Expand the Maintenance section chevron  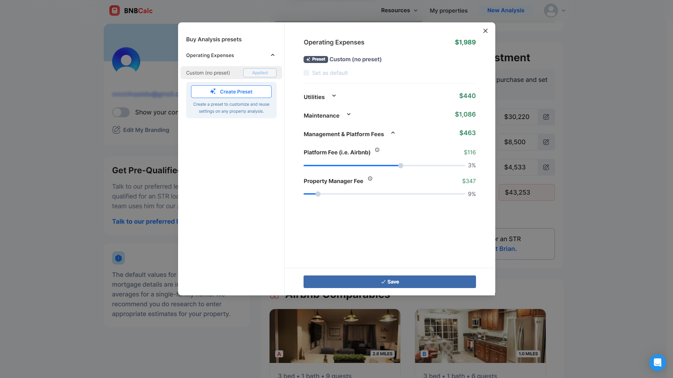click(x=349, y=115)
